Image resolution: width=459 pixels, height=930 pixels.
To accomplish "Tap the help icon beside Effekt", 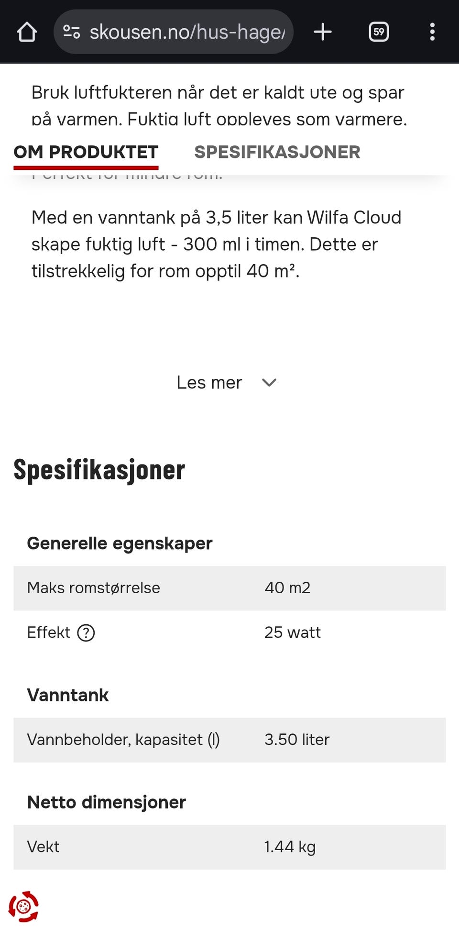I will coord(85,633).
